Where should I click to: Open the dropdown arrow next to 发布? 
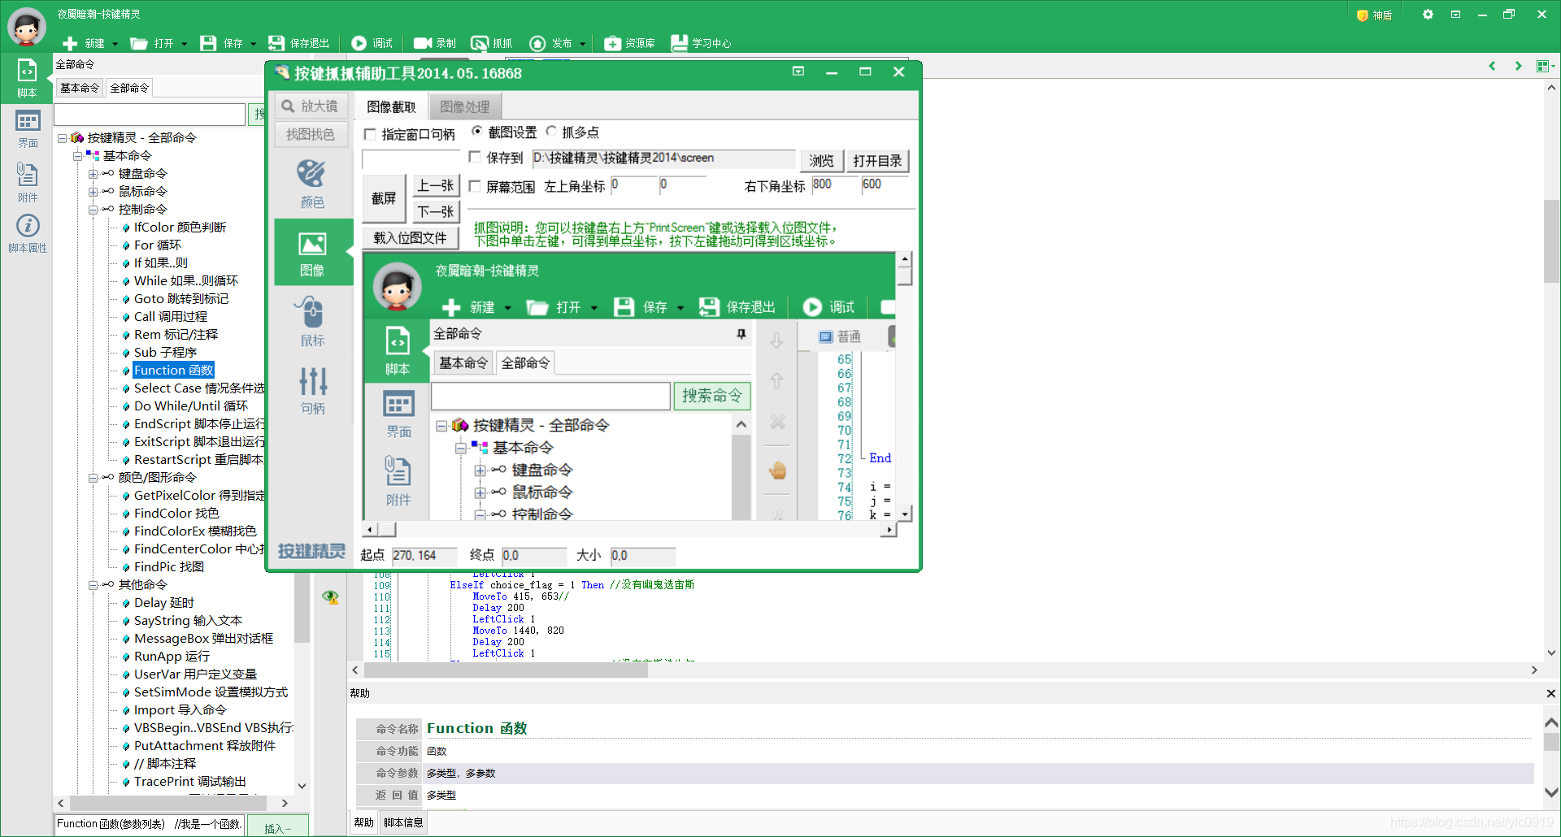tap(582, 44)
